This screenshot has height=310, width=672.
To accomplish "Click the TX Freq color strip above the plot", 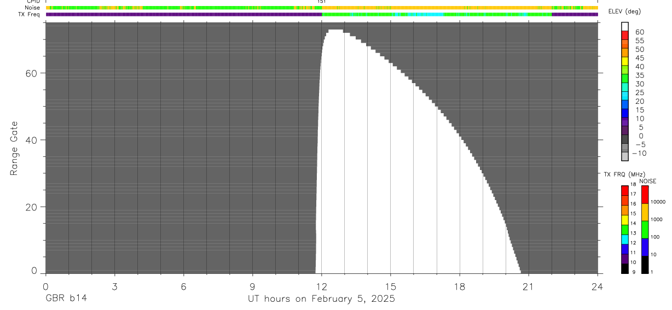I will 322,14.
